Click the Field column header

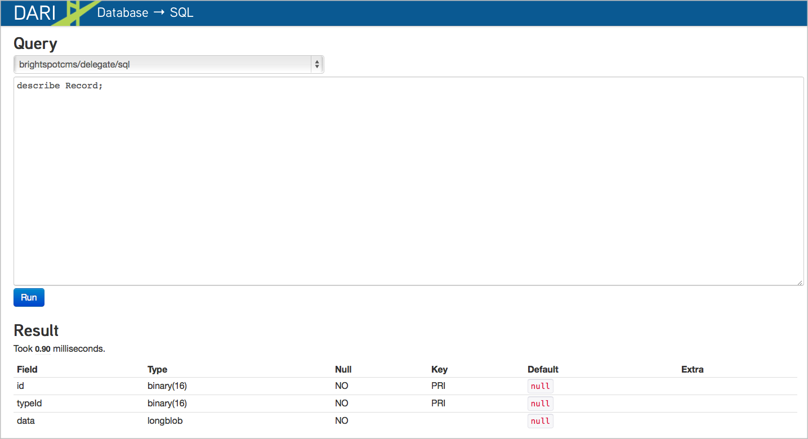(27, 369)
